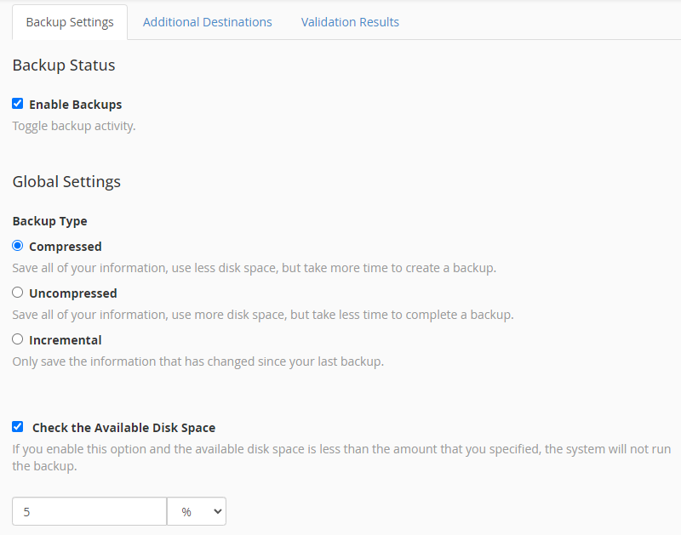Click the Backup Status heading
Screen dimensions: 681x535
[x=64, y=65]
